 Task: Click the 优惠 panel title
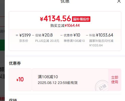coord(65,1)
